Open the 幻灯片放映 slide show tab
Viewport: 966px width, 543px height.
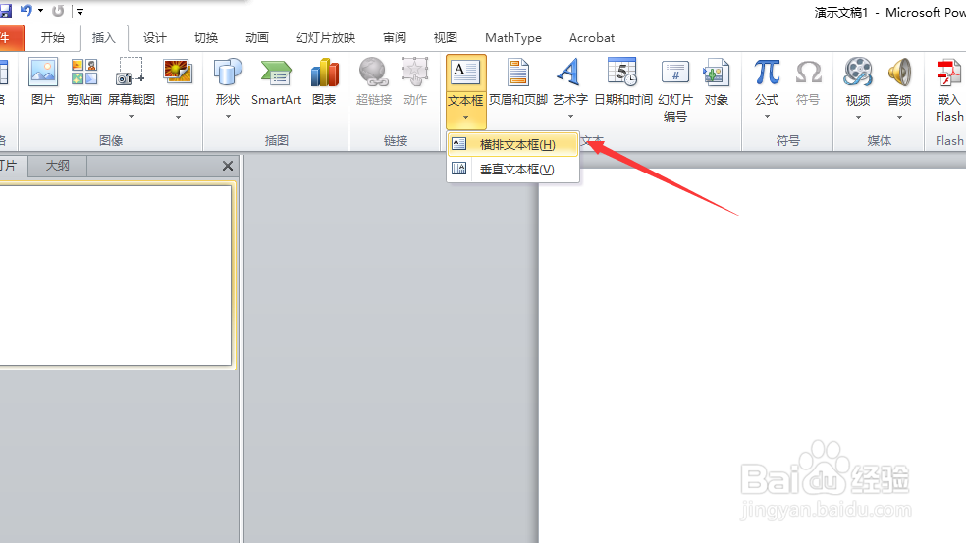point(326,38)
